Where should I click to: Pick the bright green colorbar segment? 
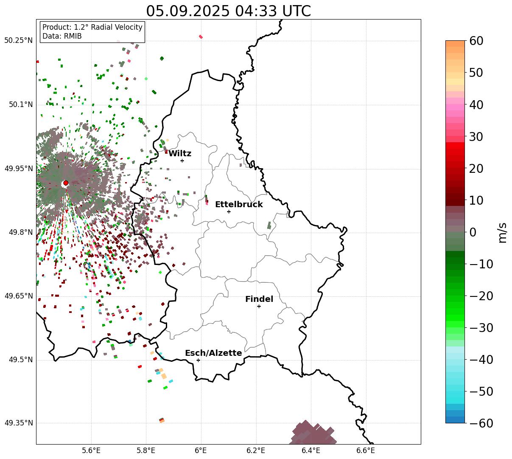coord(455,318)
